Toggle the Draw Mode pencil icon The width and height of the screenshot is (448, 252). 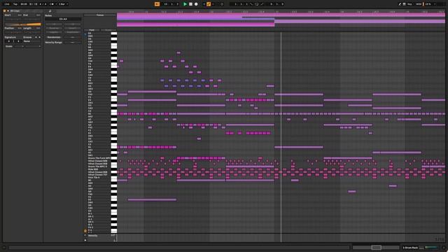(x=400, y=4)
